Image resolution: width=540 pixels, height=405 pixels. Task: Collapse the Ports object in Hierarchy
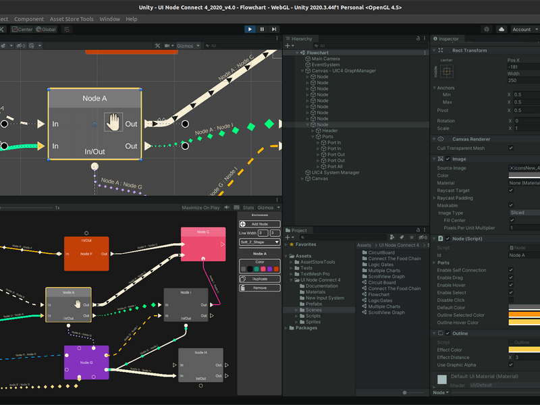[313, 137]
